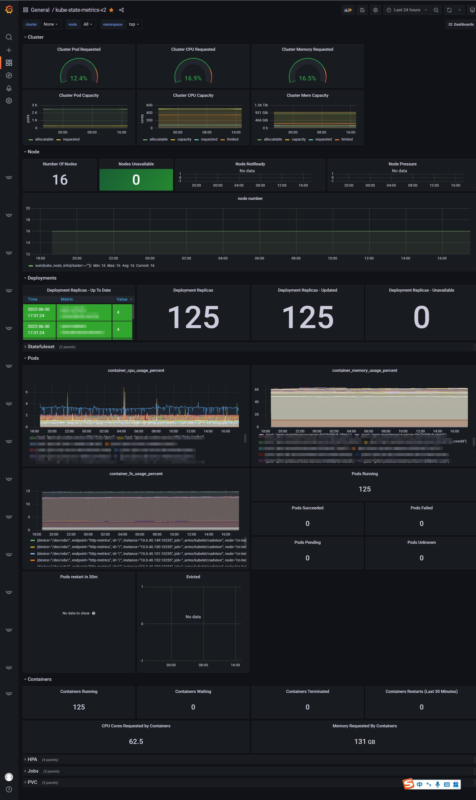
Task: Collapse the Deployments row
Action: coord(40,278)
